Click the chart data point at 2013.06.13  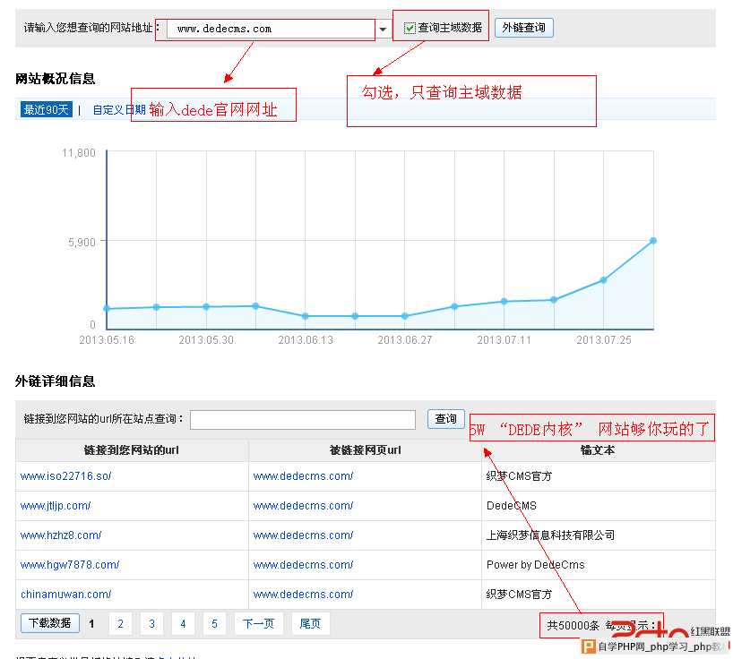point(306,316)
